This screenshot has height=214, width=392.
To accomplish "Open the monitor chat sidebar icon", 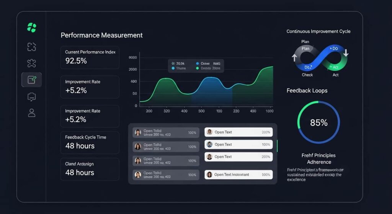I will [x=31, y=97].
